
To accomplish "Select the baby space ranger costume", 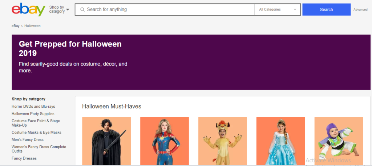I will click(x=339, y=141).
